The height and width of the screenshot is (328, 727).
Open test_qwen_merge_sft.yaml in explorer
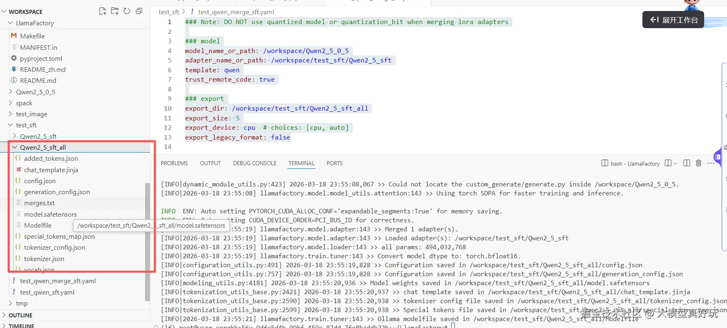point(58,281)
